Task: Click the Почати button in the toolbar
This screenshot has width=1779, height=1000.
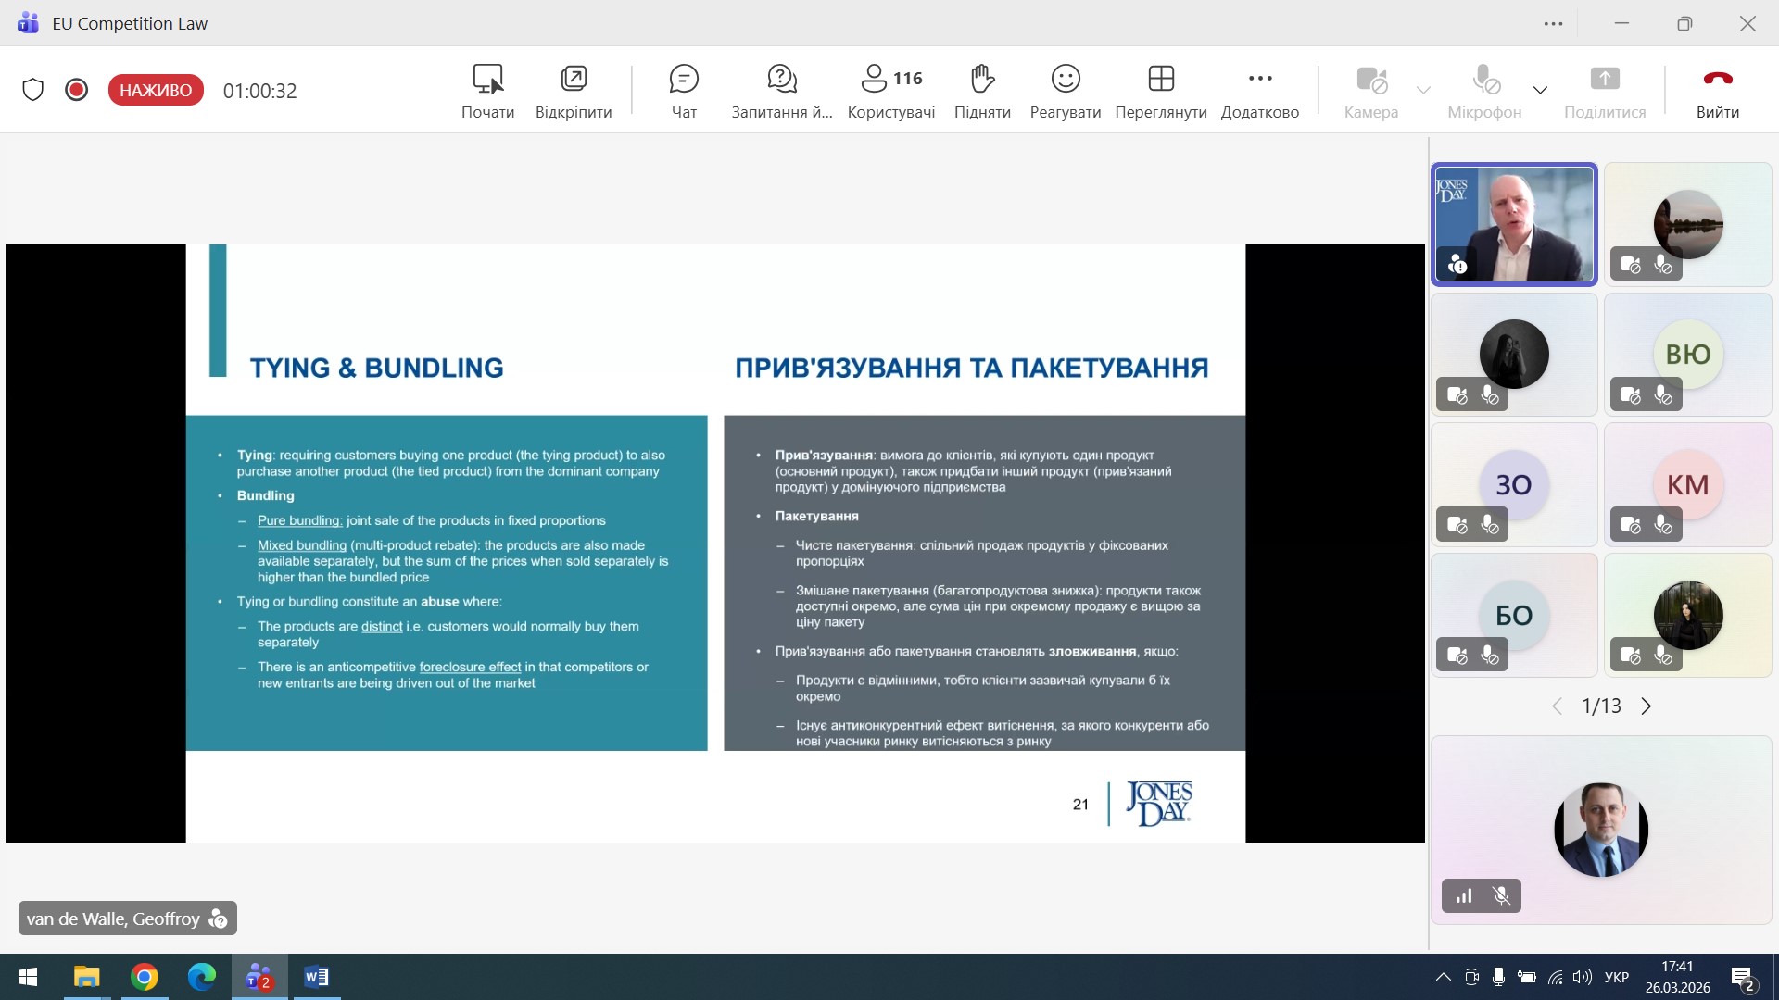Action: [x=487, y=91]
